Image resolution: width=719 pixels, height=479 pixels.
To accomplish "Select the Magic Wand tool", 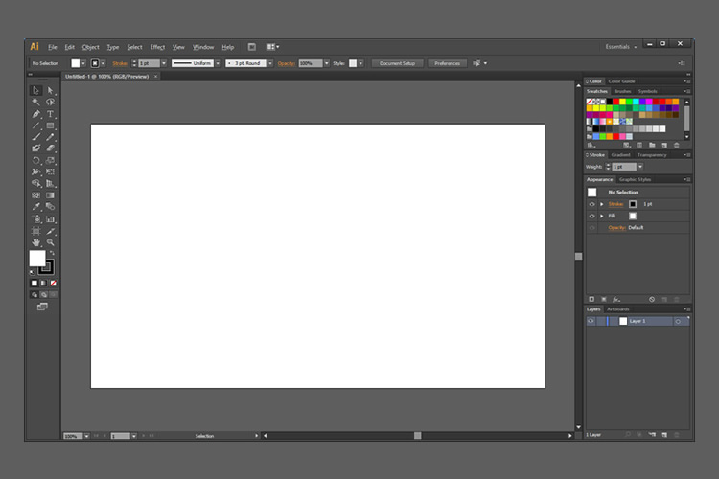I will [x=35, y=103].
